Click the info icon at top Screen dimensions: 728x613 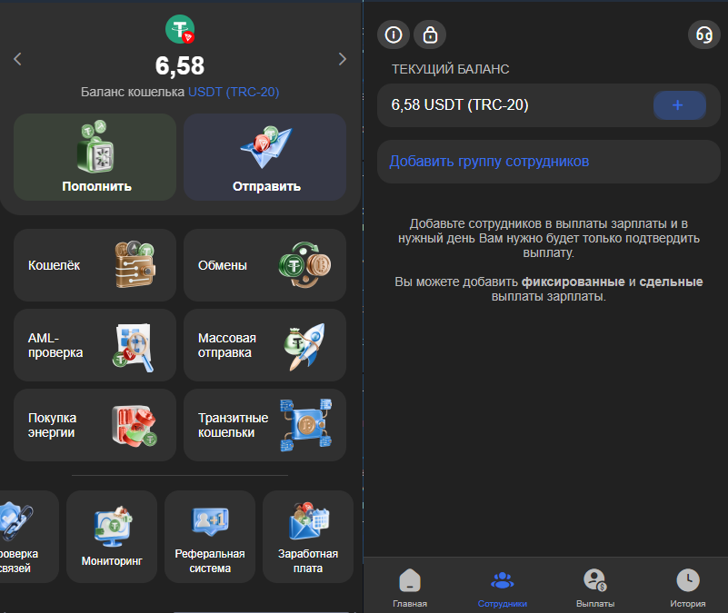(393, 35)
